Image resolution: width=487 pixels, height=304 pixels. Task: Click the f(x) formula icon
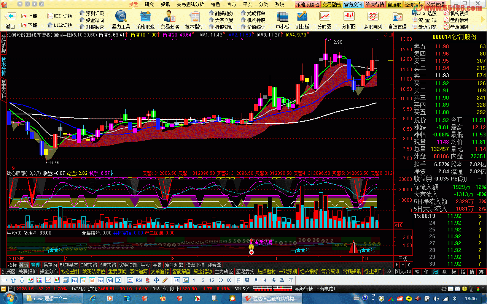[x=110, y=280]
